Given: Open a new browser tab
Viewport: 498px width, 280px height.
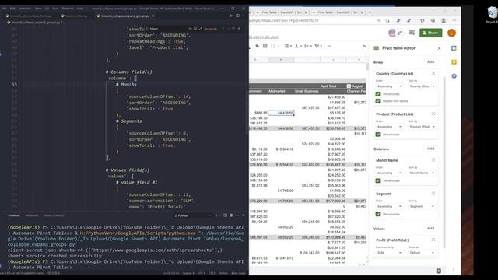Looking at the screenshot, I should tap(370, 12).
